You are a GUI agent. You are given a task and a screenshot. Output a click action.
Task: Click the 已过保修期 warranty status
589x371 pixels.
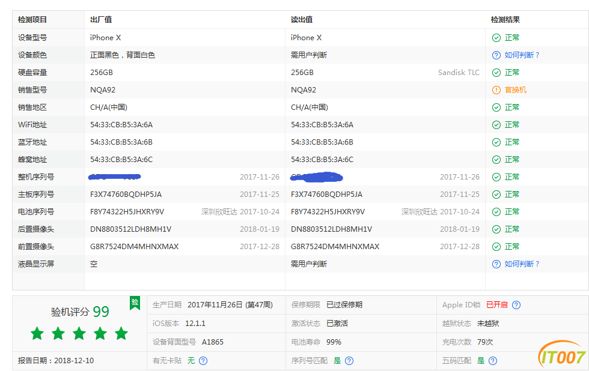coord(344,305)
